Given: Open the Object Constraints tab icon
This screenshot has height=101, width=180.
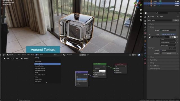Looking at the screenshot, I should point(145,53).
